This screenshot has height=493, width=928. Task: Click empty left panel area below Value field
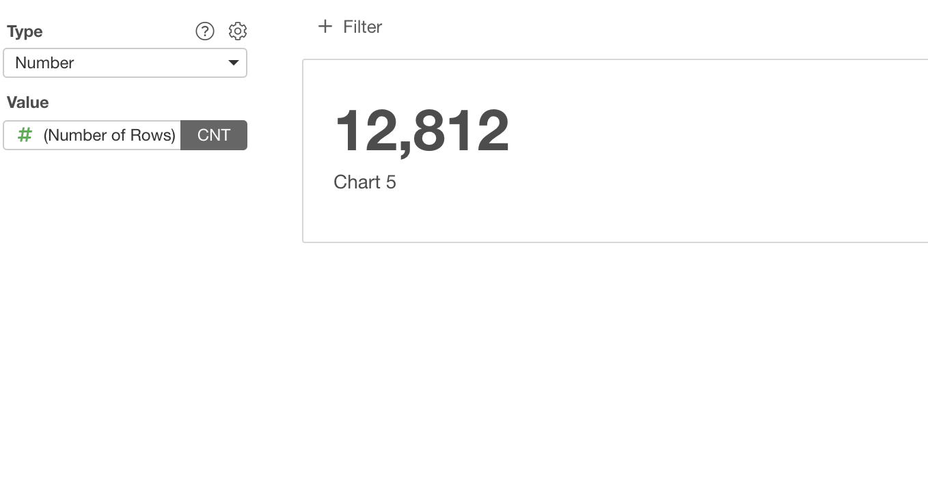[125, 307]
